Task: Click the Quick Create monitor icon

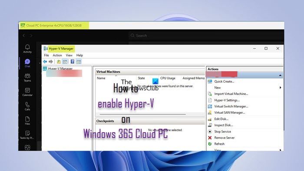Action: click(210, 81)
